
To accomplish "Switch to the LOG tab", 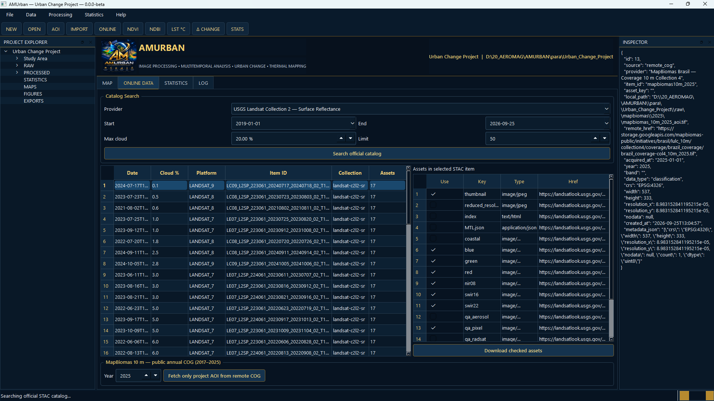I will [x=203, y=83].
